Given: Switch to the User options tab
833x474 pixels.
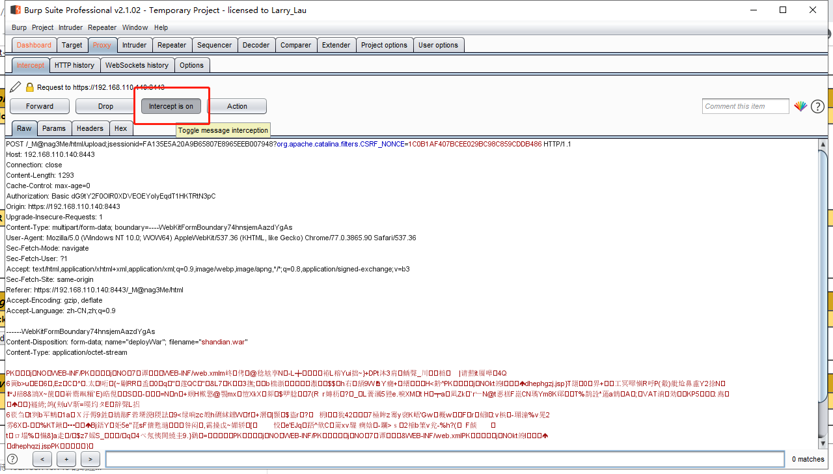Looking at the screenshot, I should click(439, 45).
